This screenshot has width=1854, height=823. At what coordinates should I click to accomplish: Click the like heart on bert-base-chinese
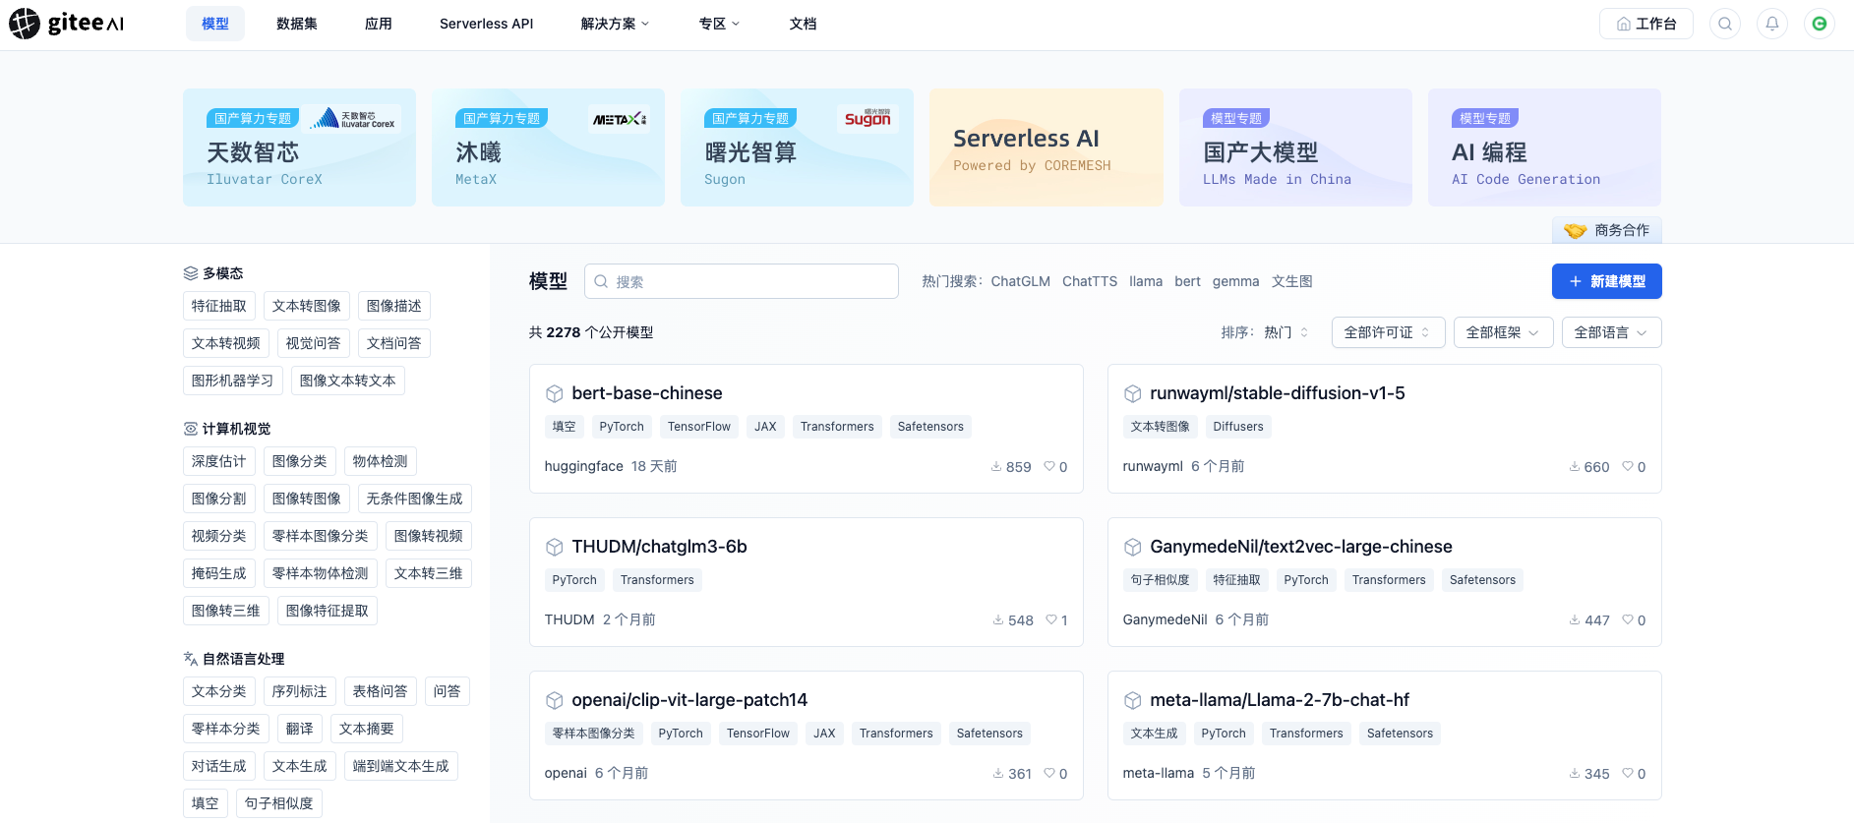pyautogui.click(x=1049, y=466)
